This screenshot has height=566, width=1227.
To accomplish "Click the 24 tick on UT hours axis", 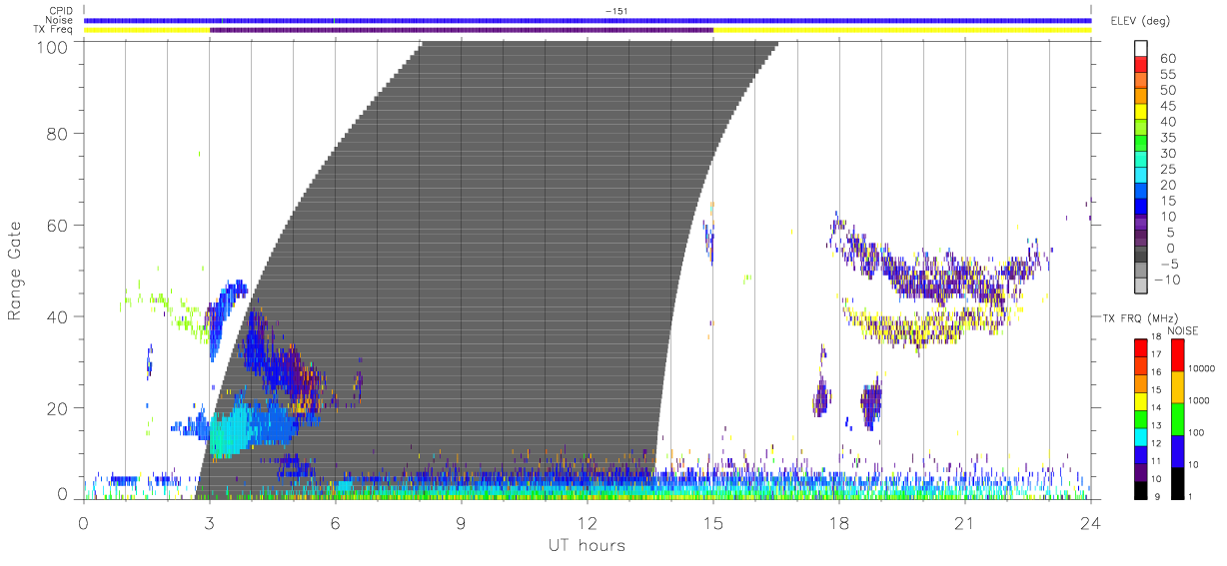I will pyautogui.click(x=1090, y=523).
